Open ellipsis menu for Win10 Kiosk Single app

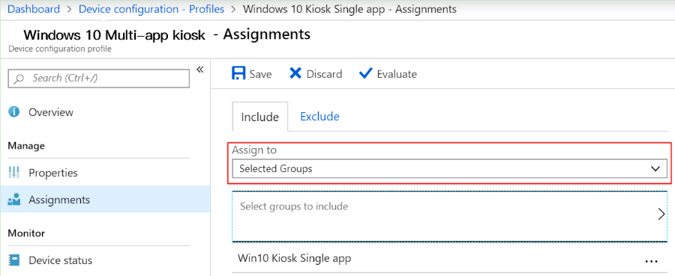pyautogui.click(x=651, y=260)
